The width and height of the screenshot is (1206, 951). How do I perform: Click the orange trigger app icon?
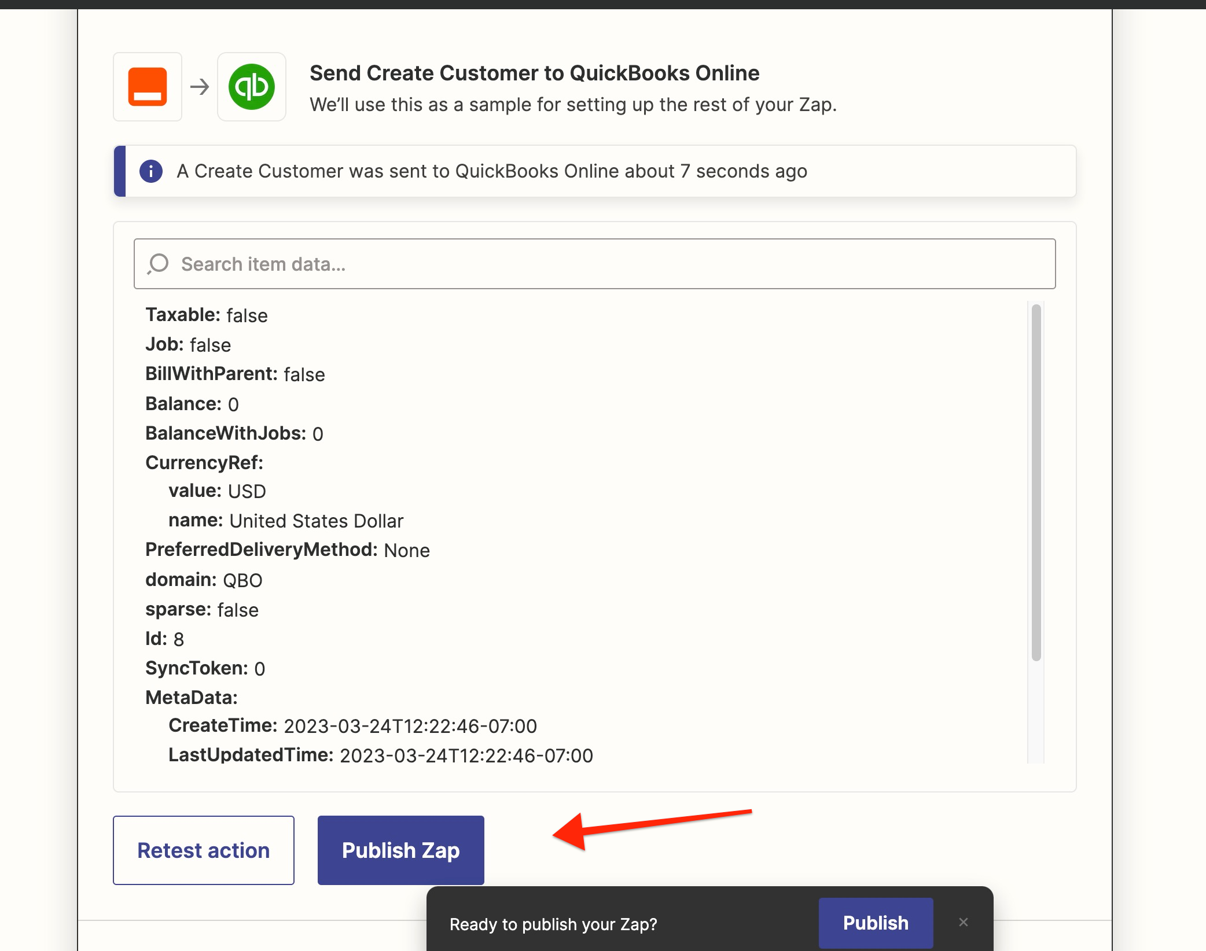148,87
